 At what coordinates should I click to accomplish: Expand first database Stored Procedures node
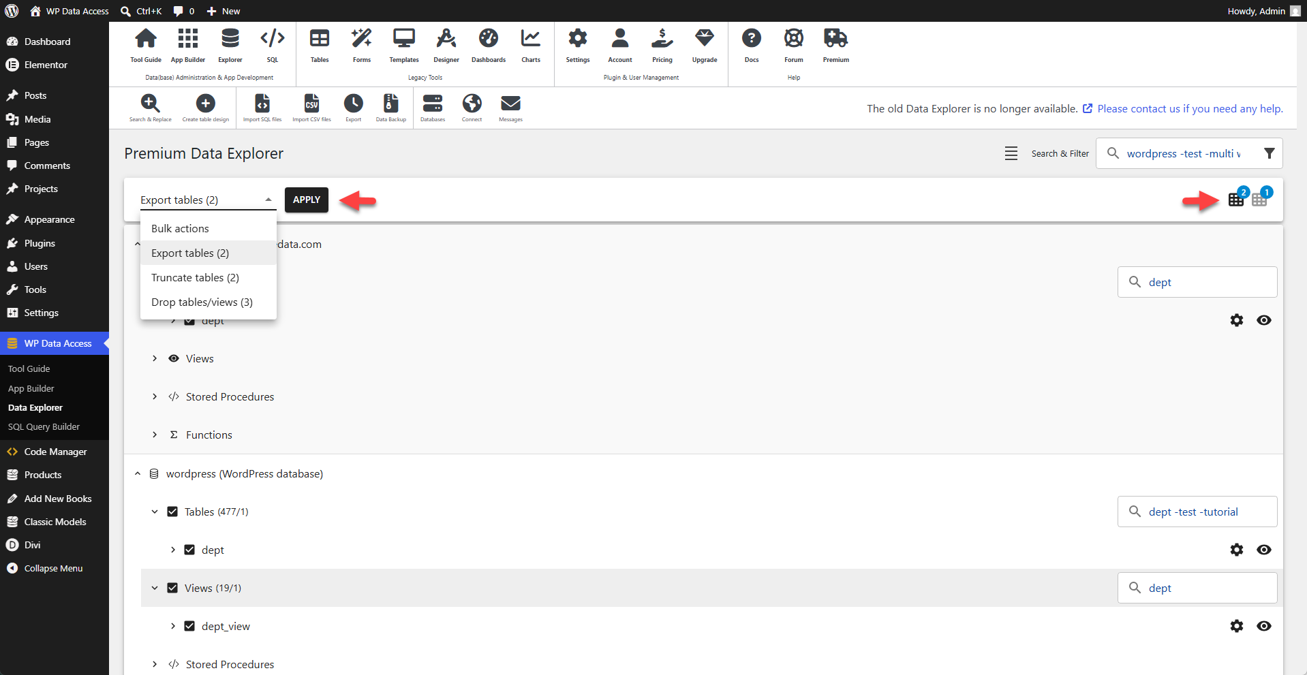tap(155, 396)
